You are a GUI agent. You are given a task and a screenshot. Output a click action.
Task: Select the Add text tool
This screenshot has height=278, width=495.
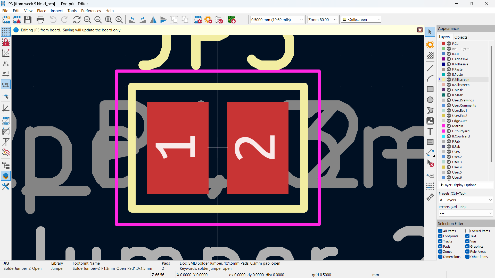point(430,132)
